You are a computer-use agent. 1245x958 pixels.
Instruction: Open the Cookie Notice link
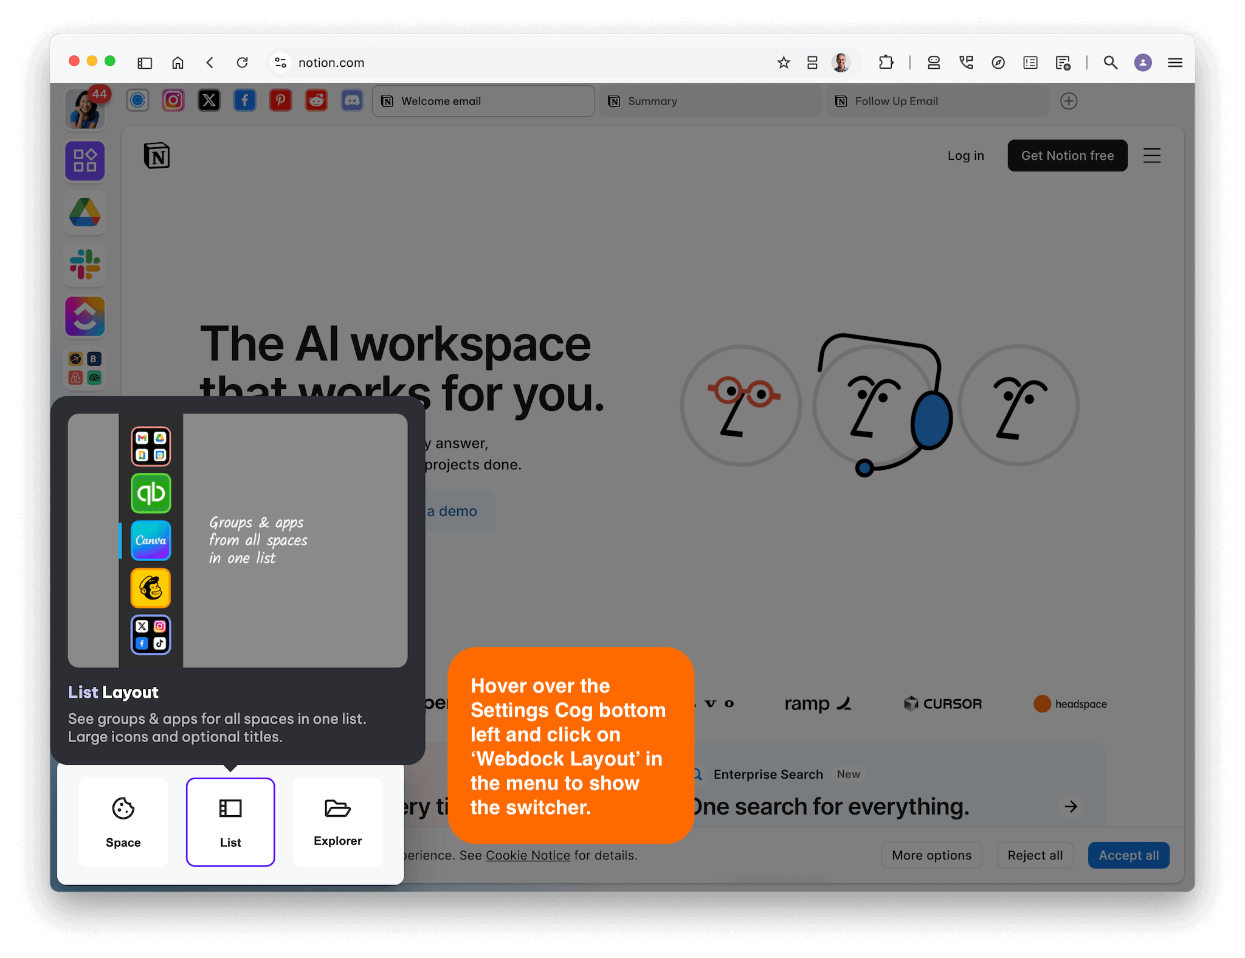(x=528, y=855)
